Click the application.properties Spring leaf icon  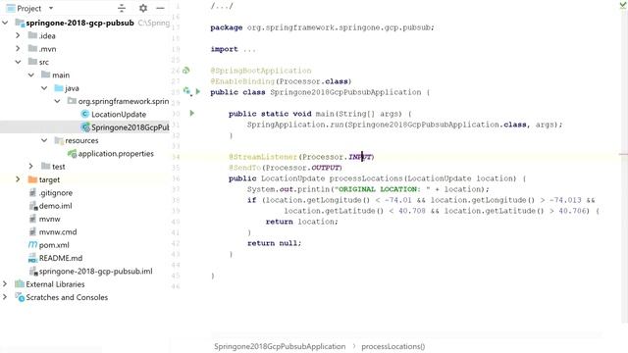pyautogui.click(x=72, y=153)
